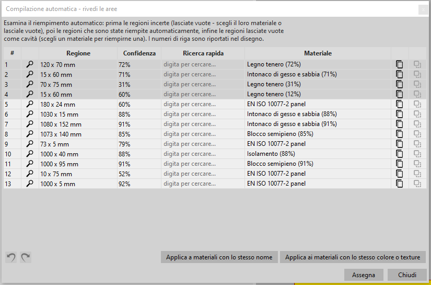Copy material of row 1 Legno tenero
The height and width of the screenshot is (285, 431).
pyautogui.click(x=399, y=64)
